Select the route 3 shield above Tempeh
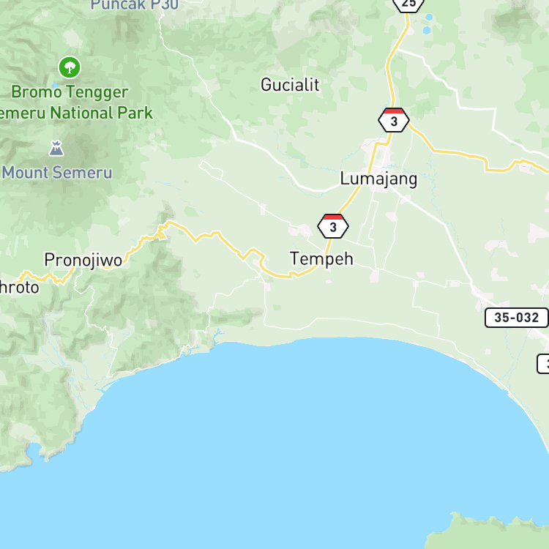The image size is (549, 549). (x=333, y=226)
